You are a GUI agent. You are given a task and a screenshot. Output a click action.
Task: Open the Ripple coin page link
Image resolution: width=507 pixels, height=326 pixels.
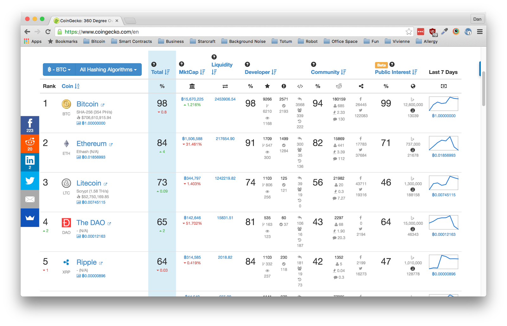(87, 262)
